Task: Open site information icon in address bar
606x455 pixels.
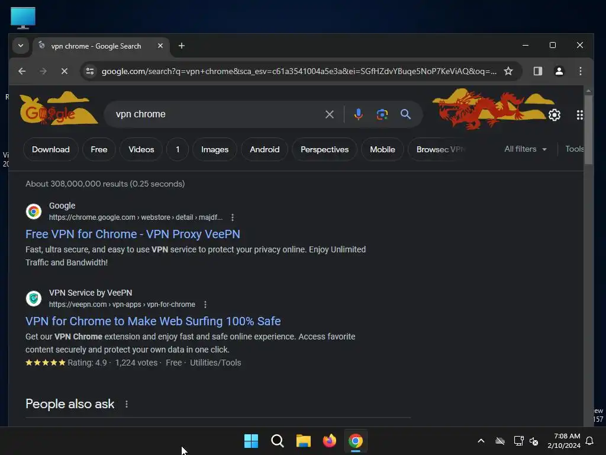Action: pos(90,71)
